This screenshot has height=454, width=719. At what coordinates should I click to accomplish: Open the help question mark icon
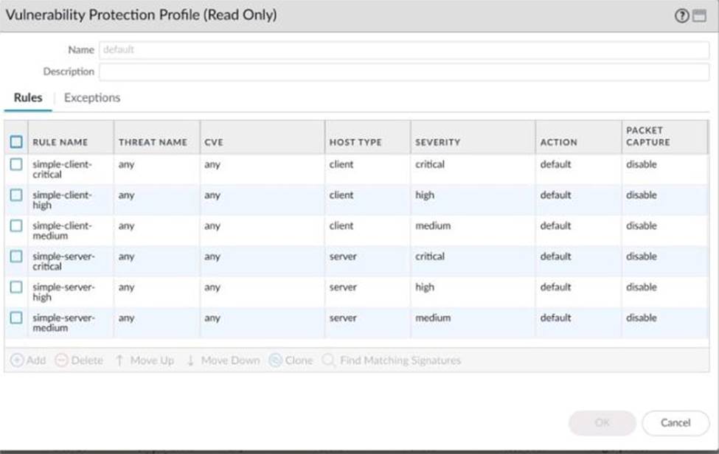pos(681,15)
